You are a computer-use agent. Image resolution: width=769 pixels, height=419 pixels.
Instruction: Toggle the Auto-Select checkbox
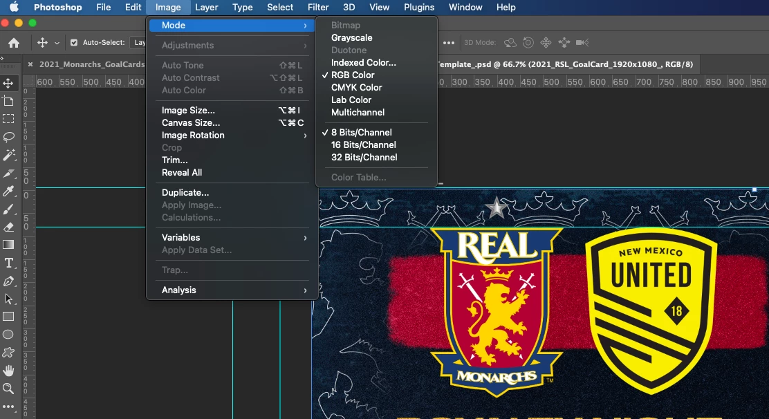click(74, 43)
